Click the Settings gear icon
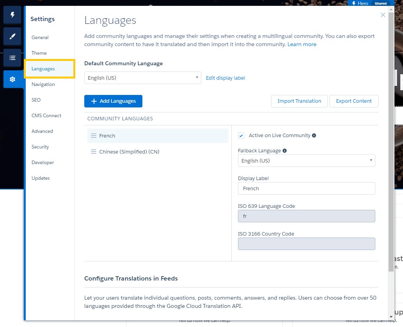This screenshot has width=403, height=327. coord(12,79)
